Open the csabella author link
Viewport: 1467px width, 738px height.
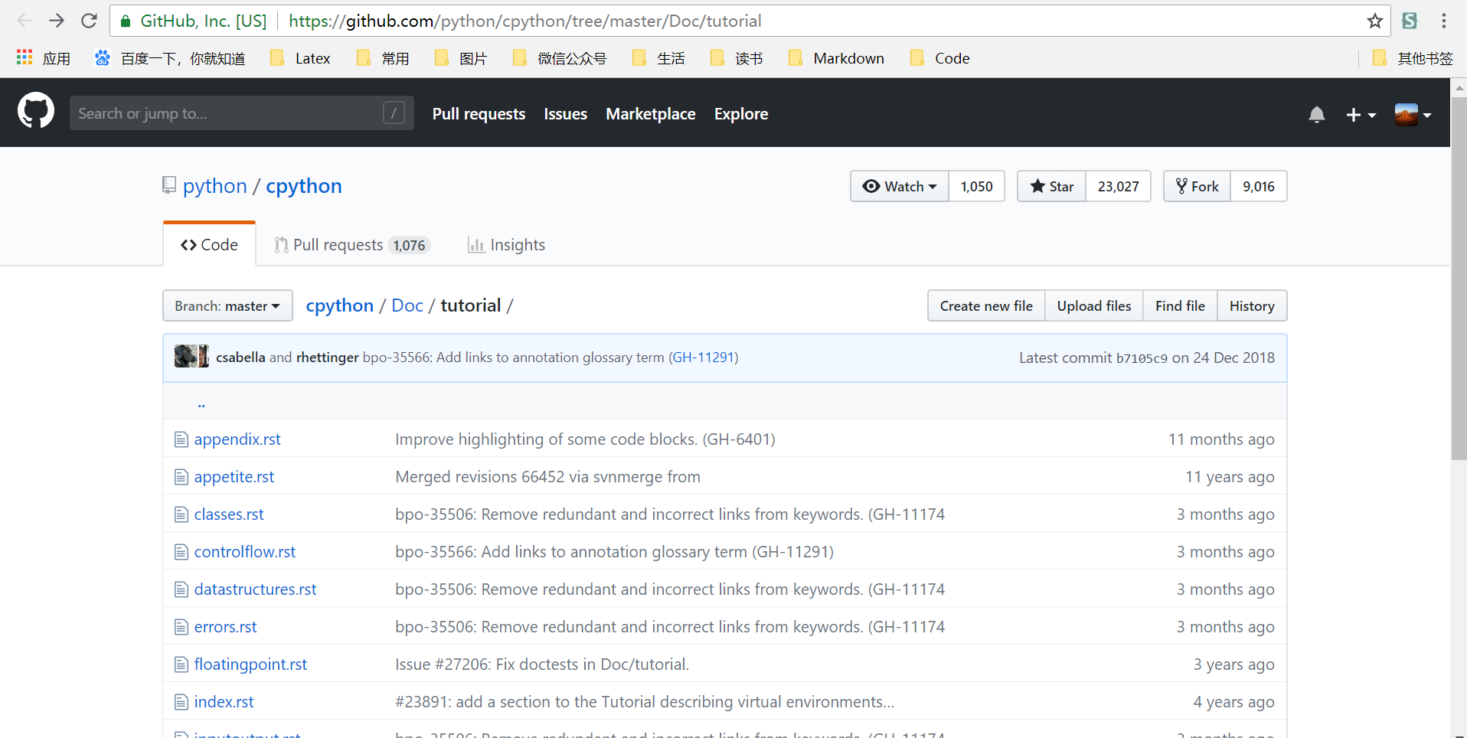pos(240,358)
